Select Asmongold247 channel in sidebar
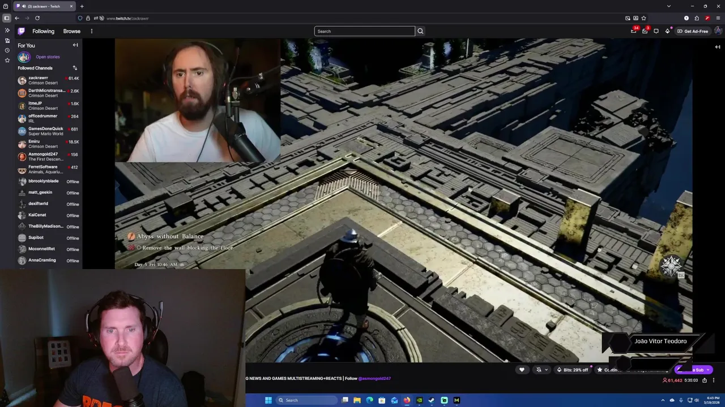This screenshot has height=407, width=725. [x=48, y=157]
